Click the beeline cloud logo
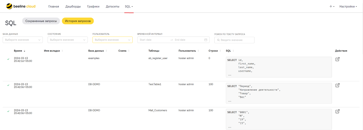 [x=21, y=6]
